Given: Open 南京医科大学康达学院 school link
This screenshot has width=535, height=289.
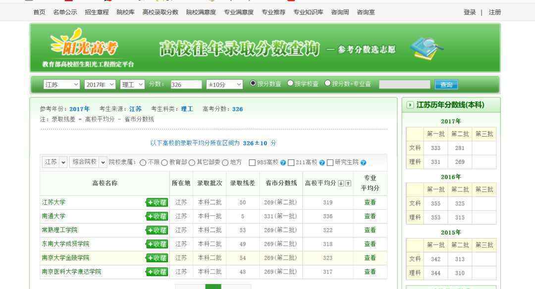Looking at the screenshot, I should point(72,272).
